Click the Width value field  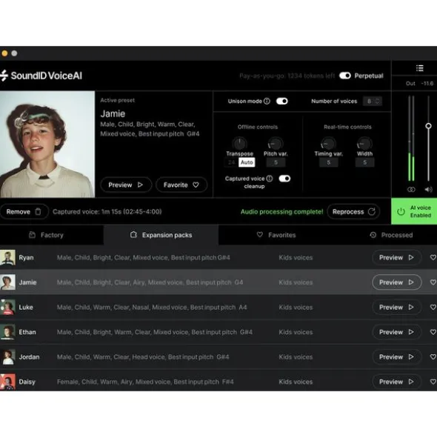[x=364, y=162]
